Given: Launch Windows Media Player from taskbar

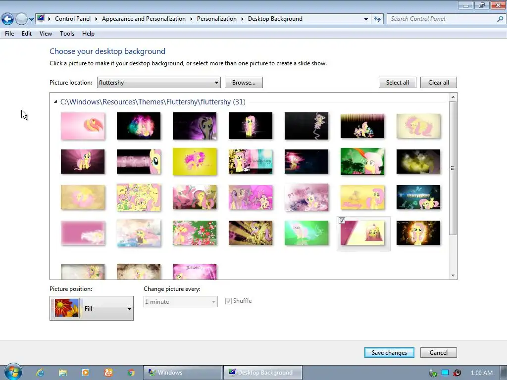Looking at the screenshot, I should tap(86, 373).
